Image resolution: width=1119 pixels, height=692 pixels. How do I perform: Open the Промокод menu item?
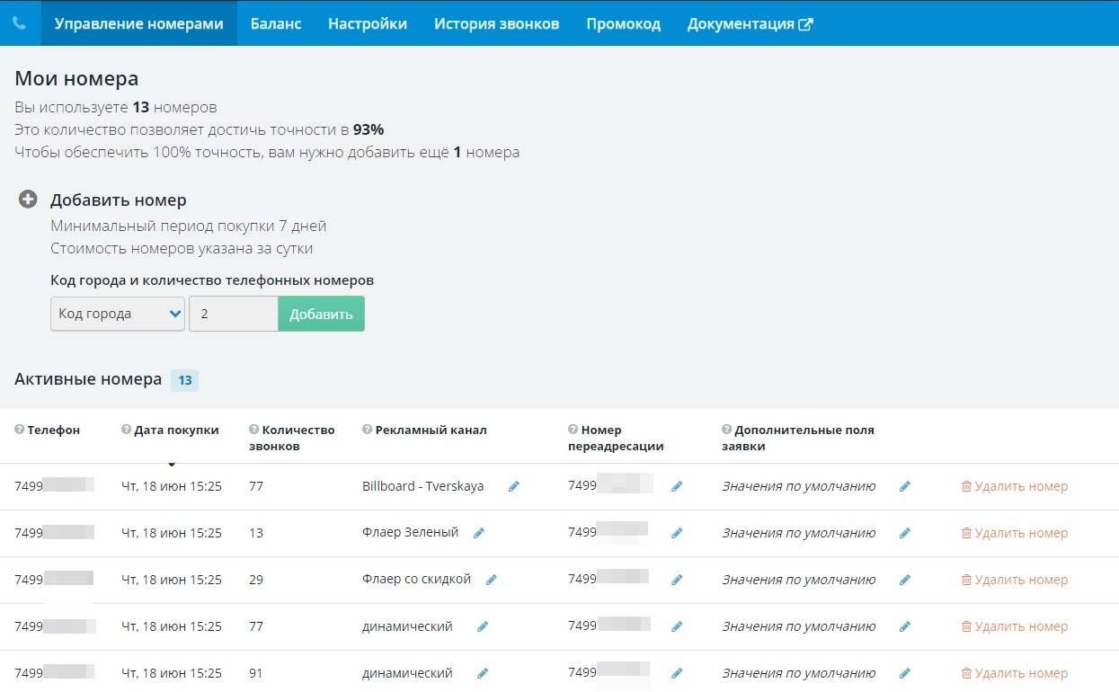pyautogui.click(x=623, y=24)
